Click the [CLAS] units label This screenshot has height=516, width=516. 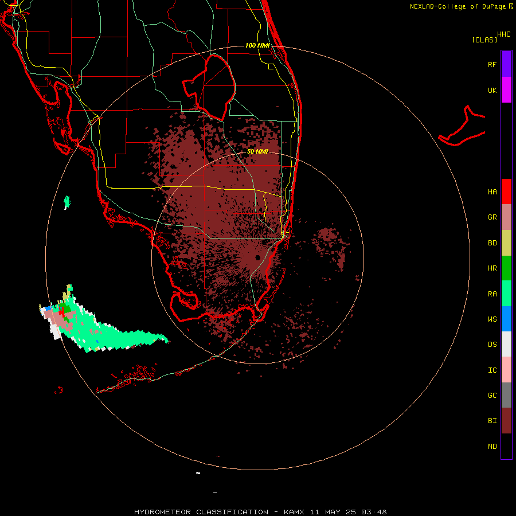click(484, 40)
